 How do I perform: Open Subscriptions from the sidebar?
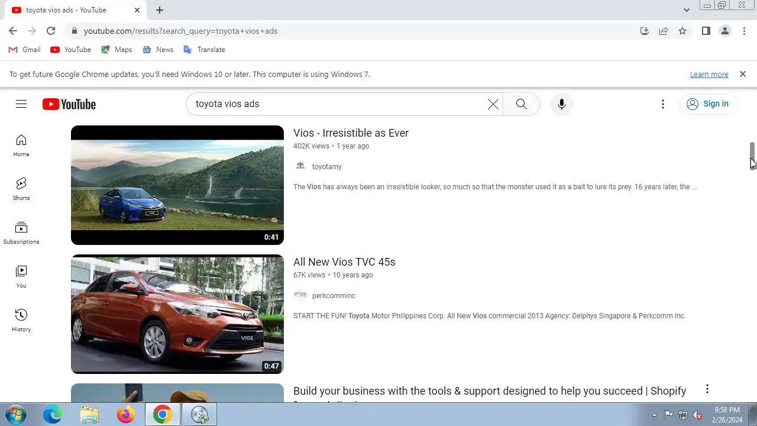coord(21,233)
